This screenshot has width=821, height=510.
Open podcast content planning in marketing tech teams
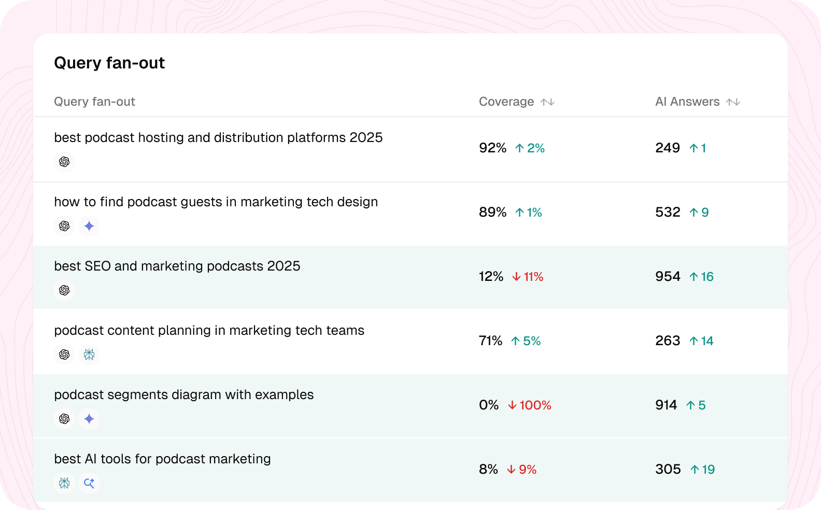209,330
